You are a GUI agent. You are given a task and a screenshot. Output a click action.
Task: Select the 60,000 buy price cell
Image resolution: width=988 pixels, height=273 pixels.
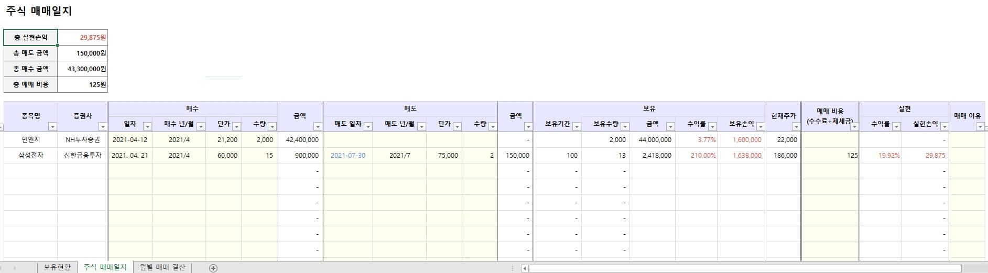point(224,156)
